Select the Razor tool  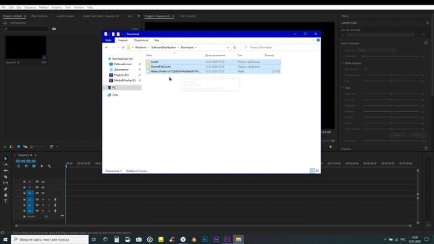[5, 177]
